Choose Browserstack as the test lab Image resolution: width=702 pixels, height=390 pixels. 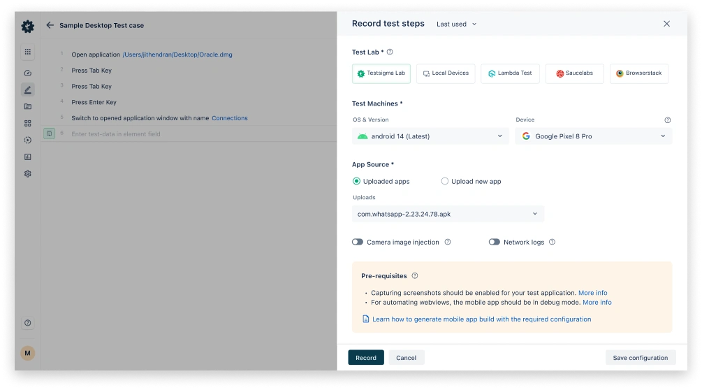[x=638, y=73]
